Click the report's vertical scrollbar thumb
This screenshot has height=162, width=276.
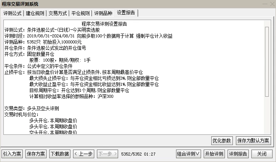point(267,62)
